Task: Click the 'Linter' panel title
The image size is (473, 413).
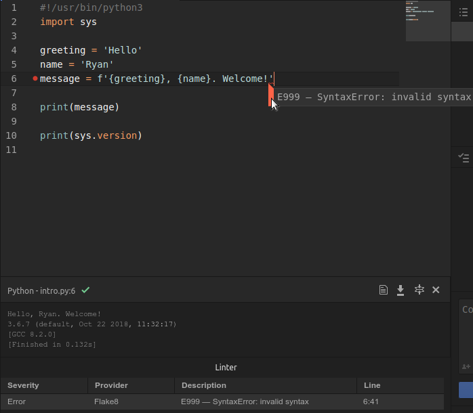Action: 226,368
